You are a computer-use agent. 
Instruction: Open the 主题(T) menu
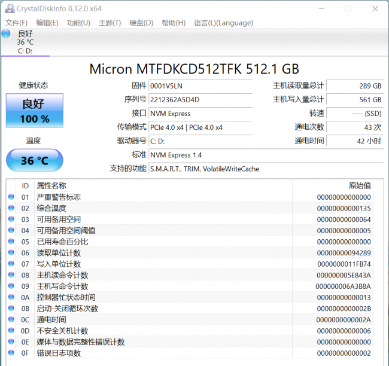click(x=110, y=23)
